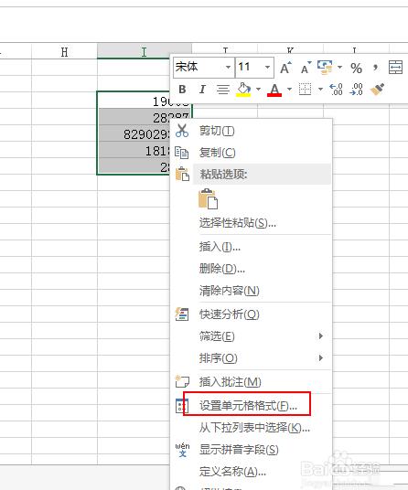This screenshot has height=490, width=408.
Task: Decrease decimal places icon
Action: point(357,90)
